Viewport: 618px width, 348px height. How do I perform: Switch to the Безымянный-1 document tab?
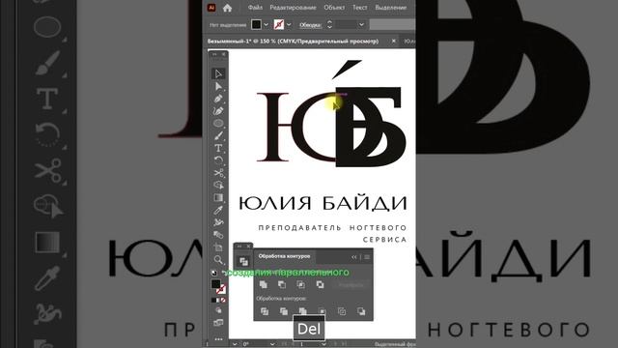tap(293, 41)
